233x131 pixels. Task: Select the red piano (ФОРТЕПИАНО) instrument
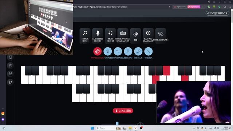click(x=98, y=51)
